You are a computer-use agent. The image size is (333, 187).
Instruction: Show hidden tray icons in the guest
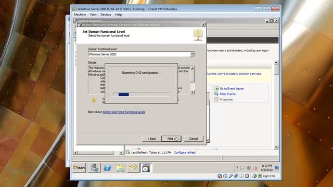(x=237, y=168)
